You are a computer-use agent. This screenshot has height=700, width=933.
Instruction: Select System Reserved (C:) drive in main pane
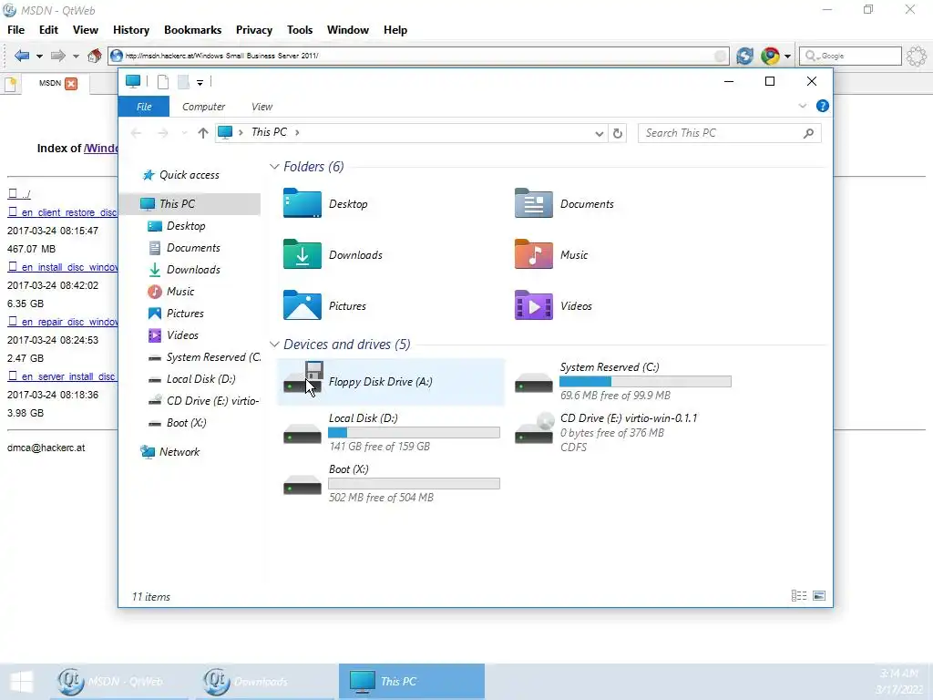click(x=623, y=382)
